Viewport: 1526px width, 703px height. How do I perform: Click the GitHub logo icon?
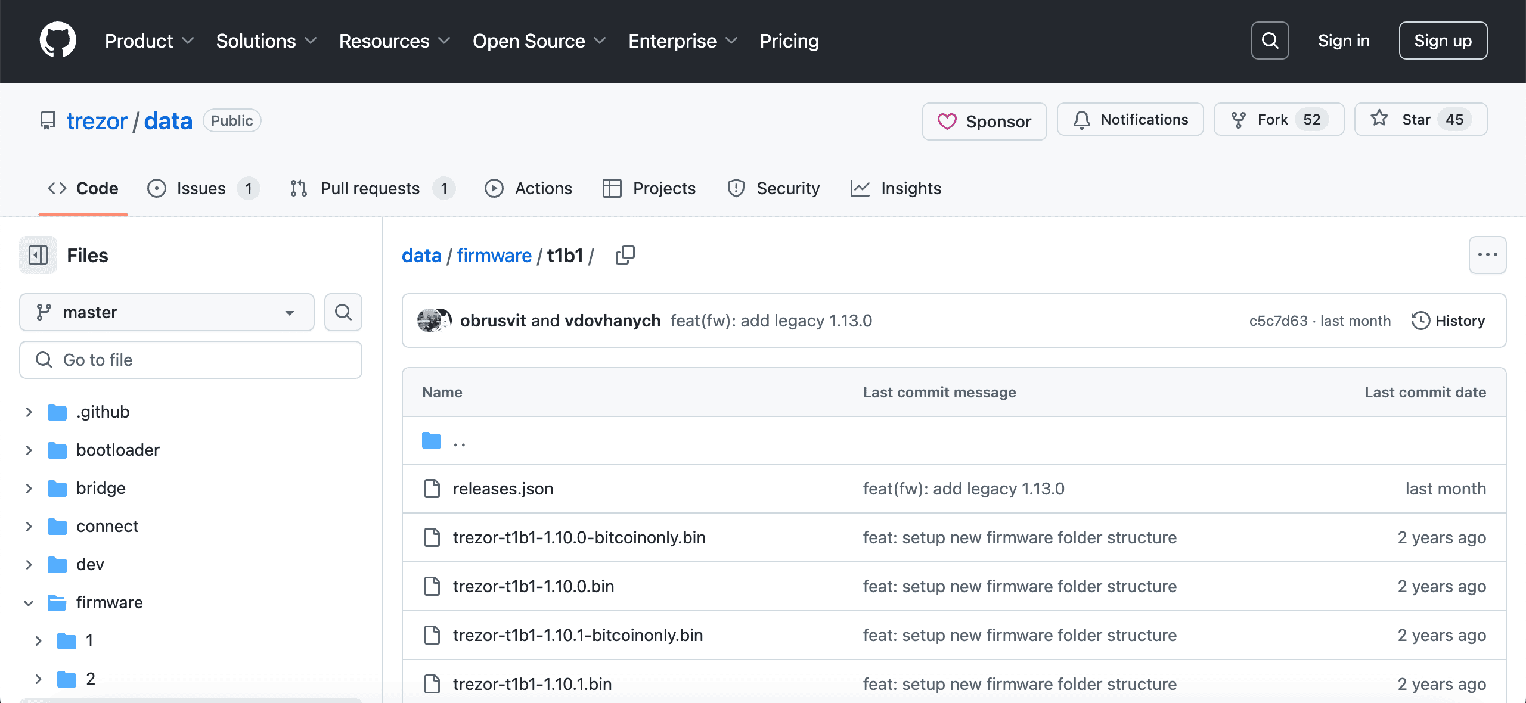[x=58, y=41]
